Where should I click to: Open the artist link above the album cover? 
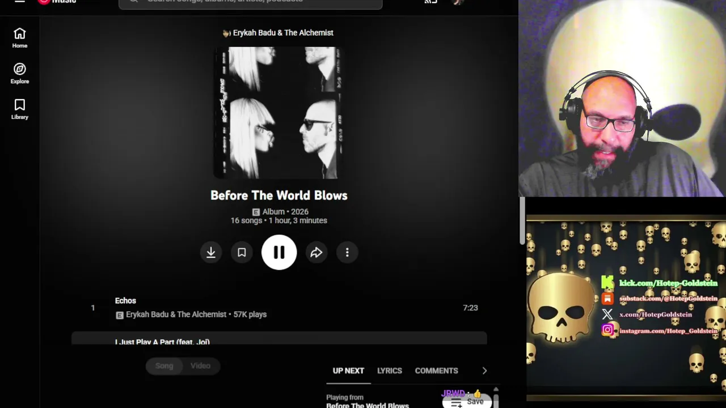point(283,33)
